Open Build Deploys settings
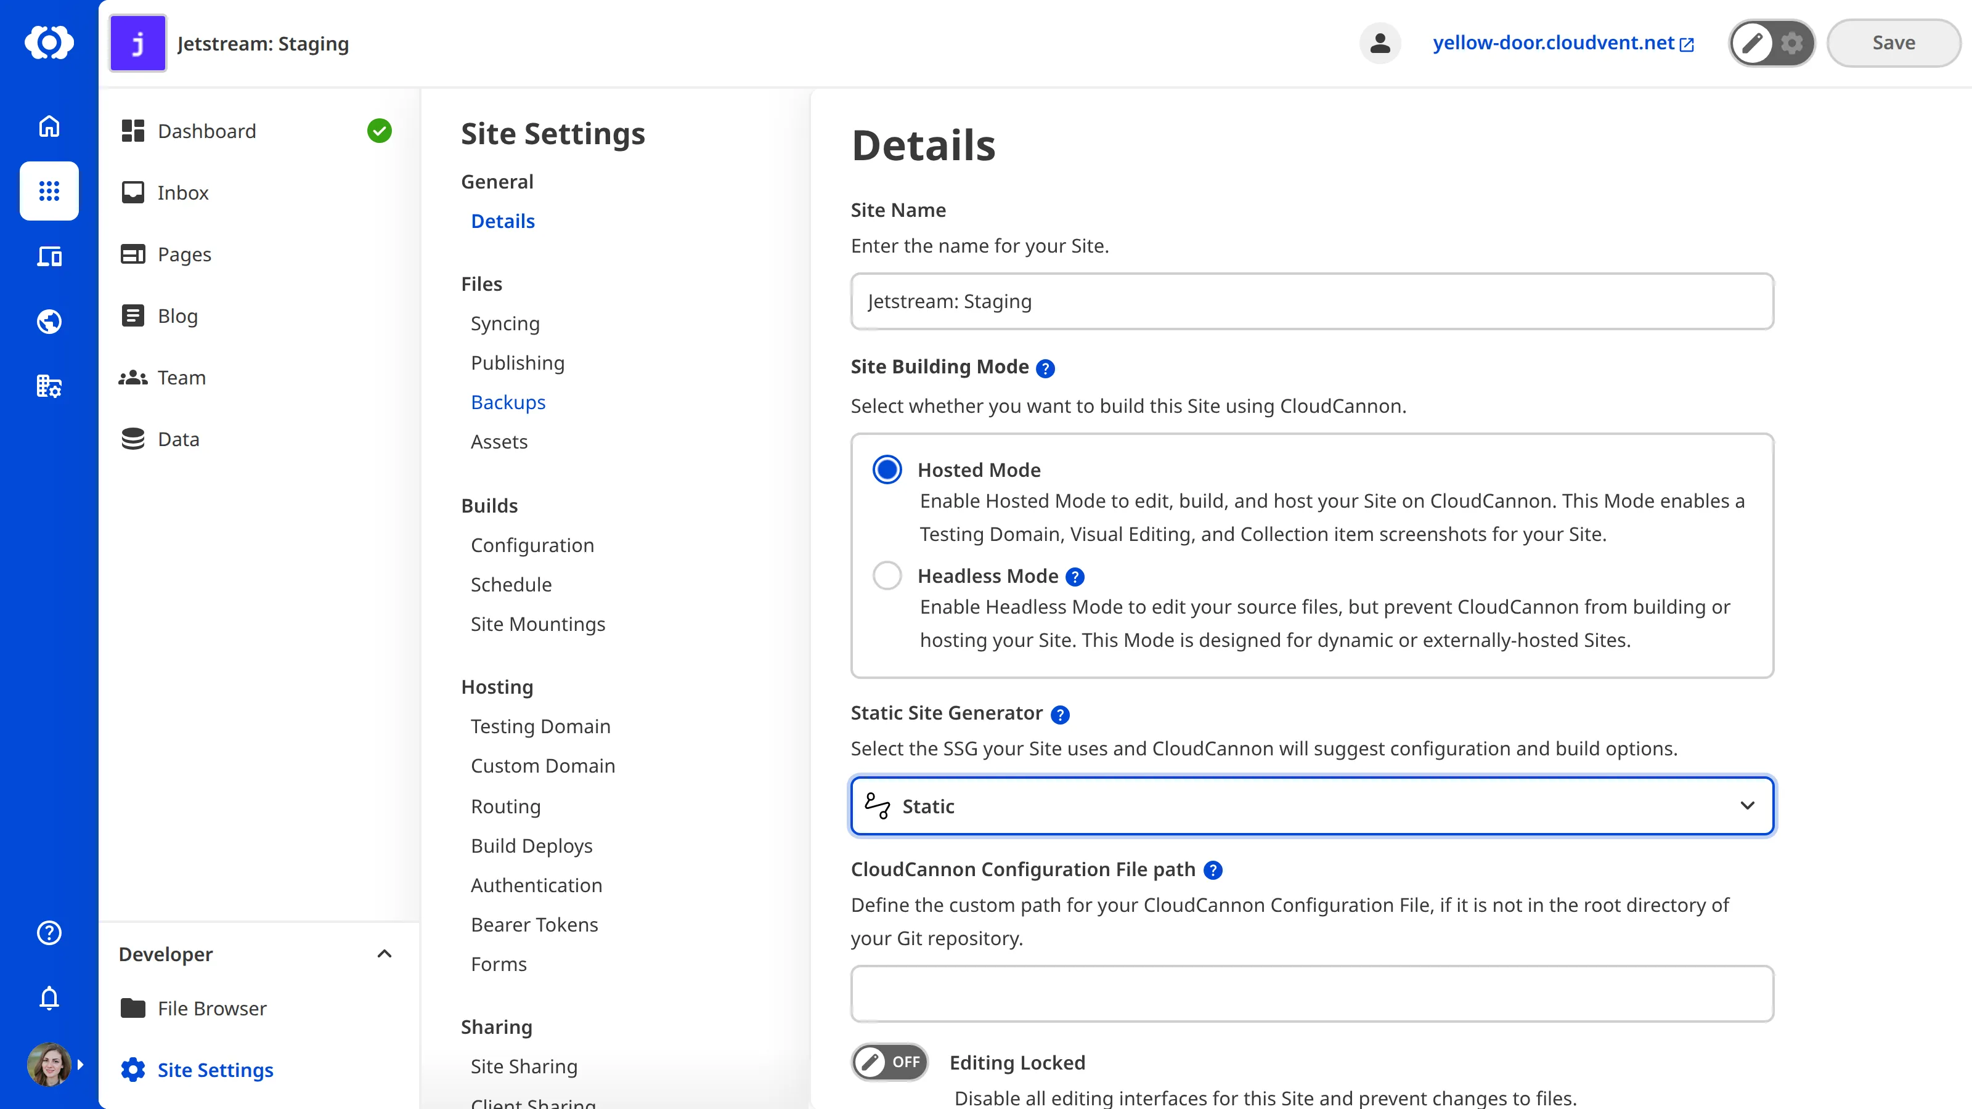This screenshot has width=1972, height=1109. tap(532, 846)
